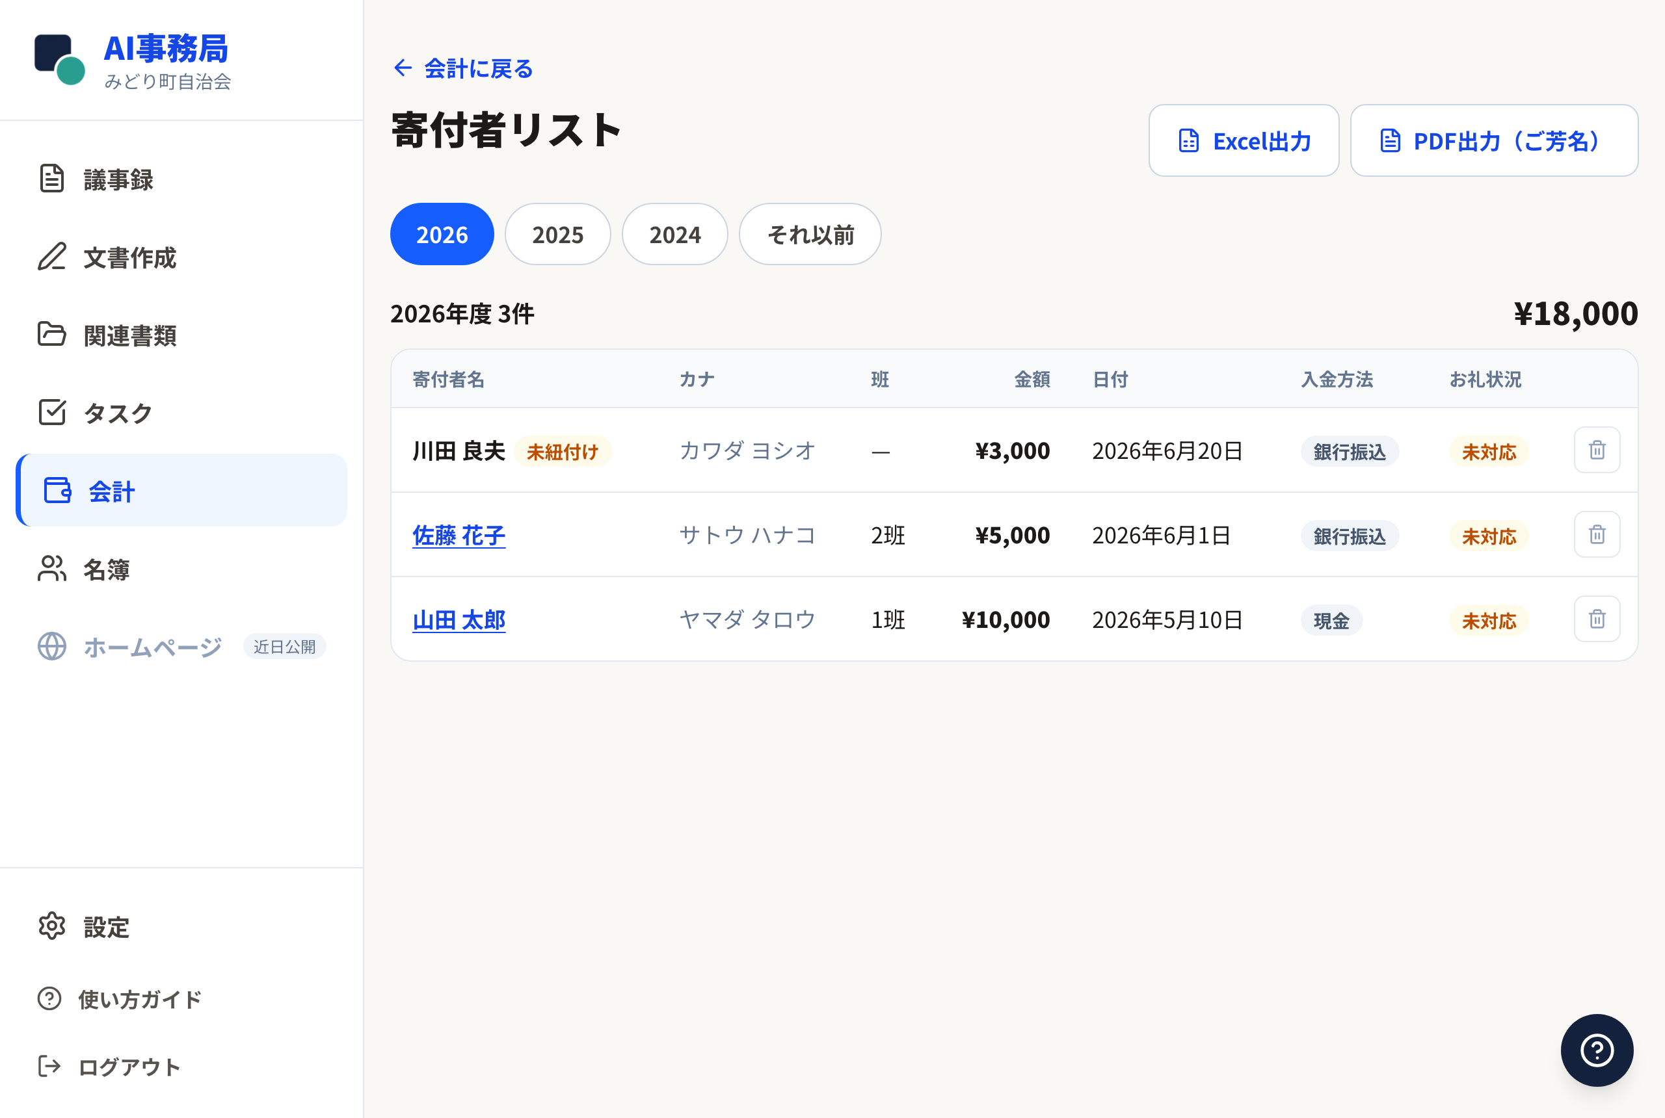Export the list with Excel出力
The height and width of the screenshot is (1118, 1665).
[x=1244, y=140]
